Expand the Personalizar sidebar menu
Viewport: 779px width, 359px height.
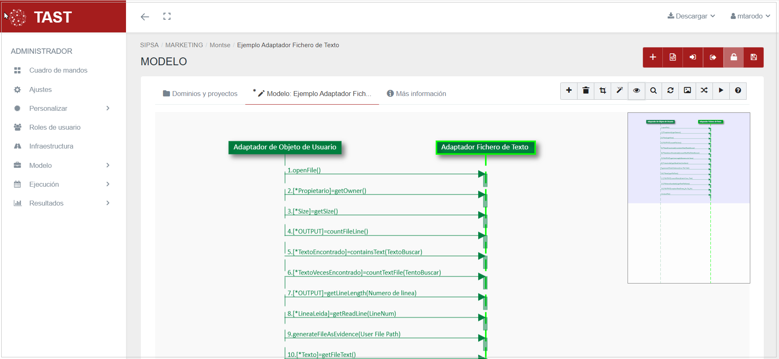(62, 108)
